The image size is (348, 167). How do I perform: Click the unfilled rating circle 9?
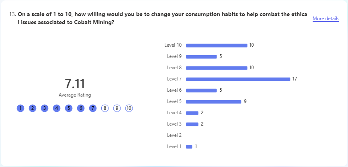117,108
